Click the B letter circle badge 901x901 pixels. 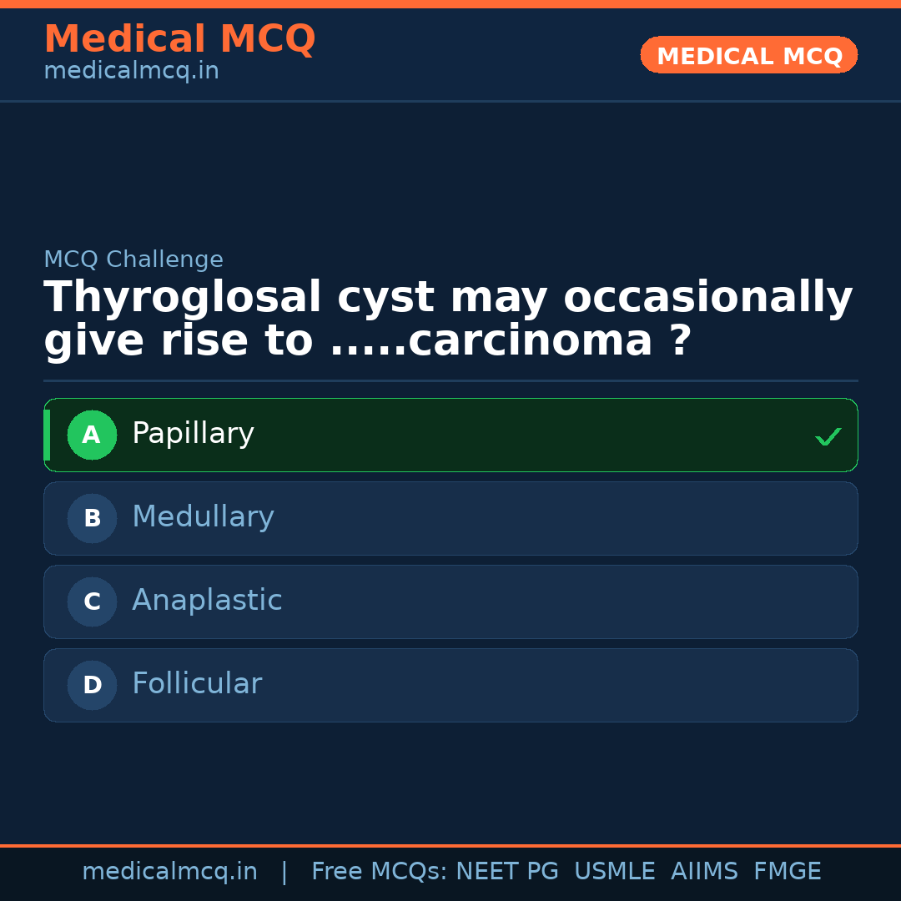coord(92,518)
